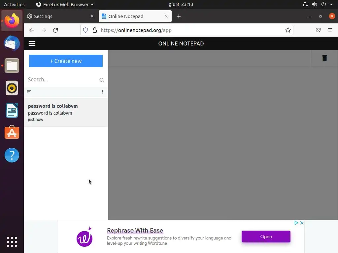This screenshot has width=338, height=253.
Task: Open a new browser tab
Action: [x=179, y=16]
